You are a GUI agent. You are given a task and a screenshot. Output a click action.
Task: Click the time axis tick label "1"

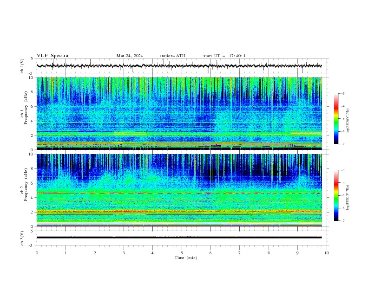(66, 253)
